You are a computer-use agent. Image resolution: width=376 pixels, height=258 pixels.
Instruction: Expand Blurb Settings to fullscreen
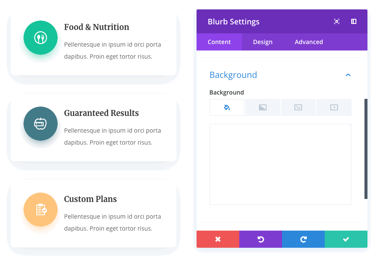(x=337, y=21)
